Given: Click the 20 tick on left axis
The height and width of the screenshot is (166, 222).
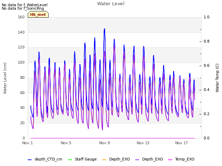Looking at the screenshot, I should pyautogui.click(x=22, y=123).
